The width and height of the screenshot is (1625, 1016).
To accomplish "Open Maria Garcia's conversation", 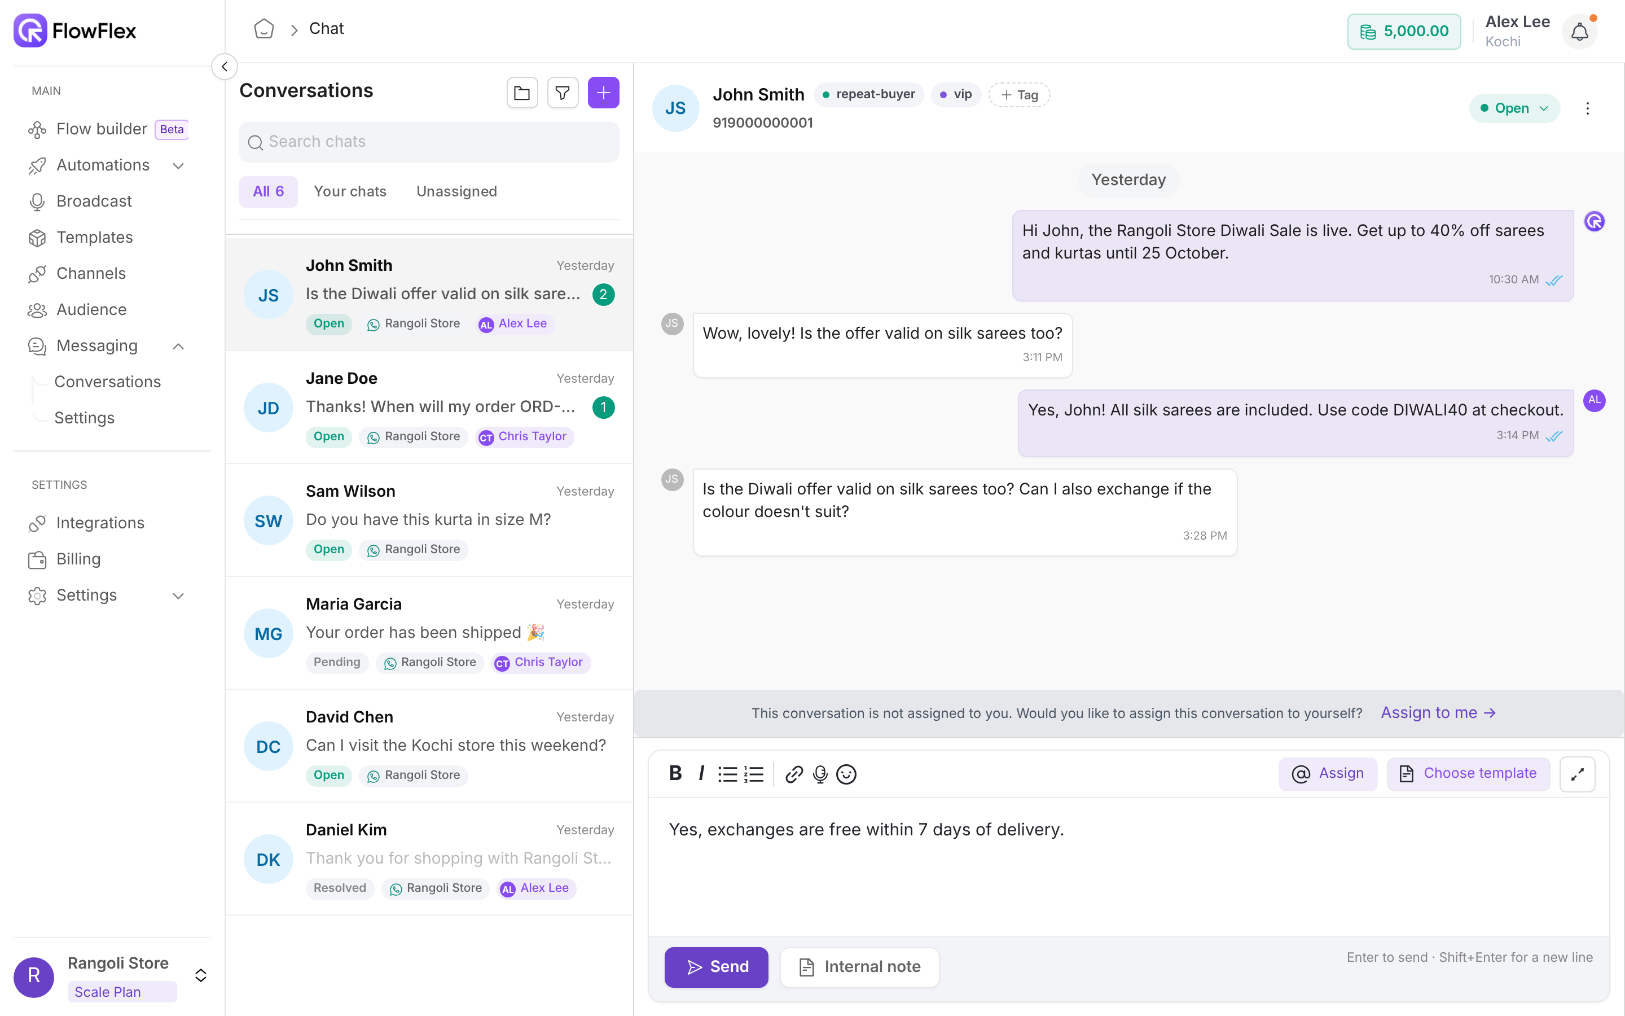I will [x=429, y=633].
